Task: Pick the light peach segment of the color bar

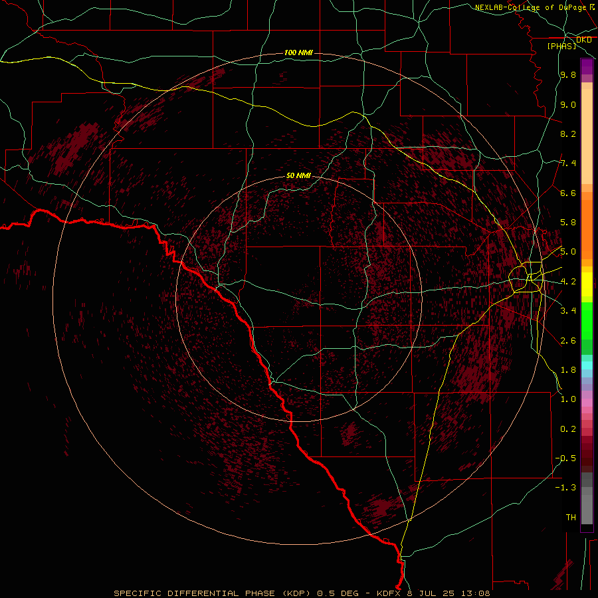Action: point(587,136)
